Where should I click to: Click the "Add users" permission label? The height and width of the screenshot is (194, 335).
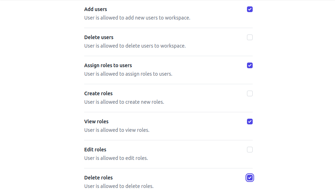(x=96, y=9)
